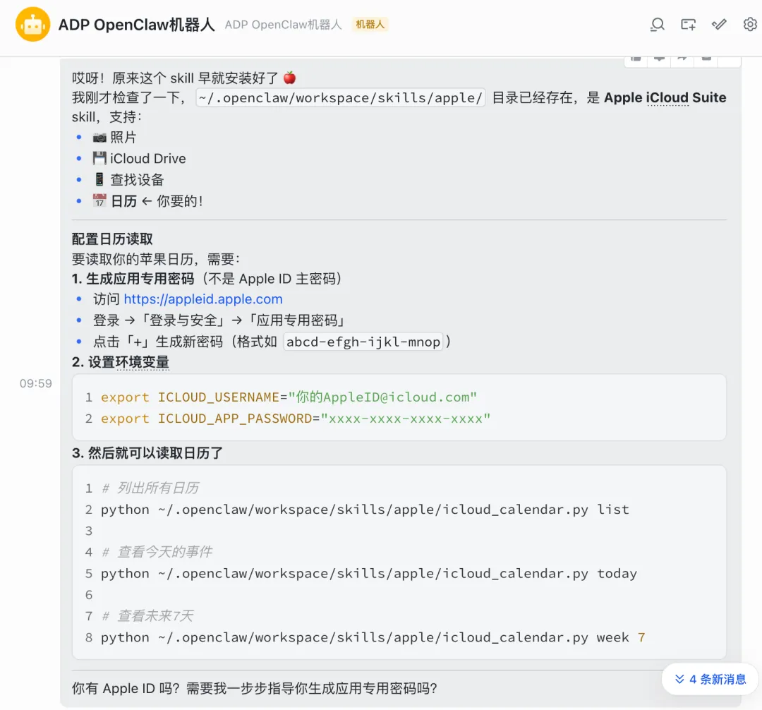Click the grey ADP OpenClaw机器人 subtitle
The height and width of the screenshot is (710, 762).
click(x=283, y=24)
